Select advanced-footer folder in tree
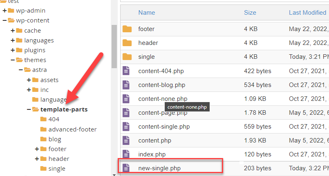 point(72,129)
